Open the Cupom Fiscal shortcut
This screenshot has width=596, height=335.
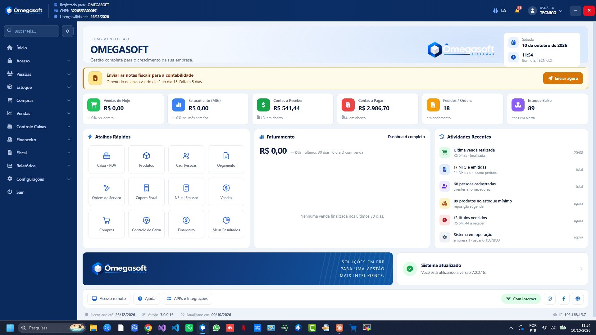coord(146,192)
